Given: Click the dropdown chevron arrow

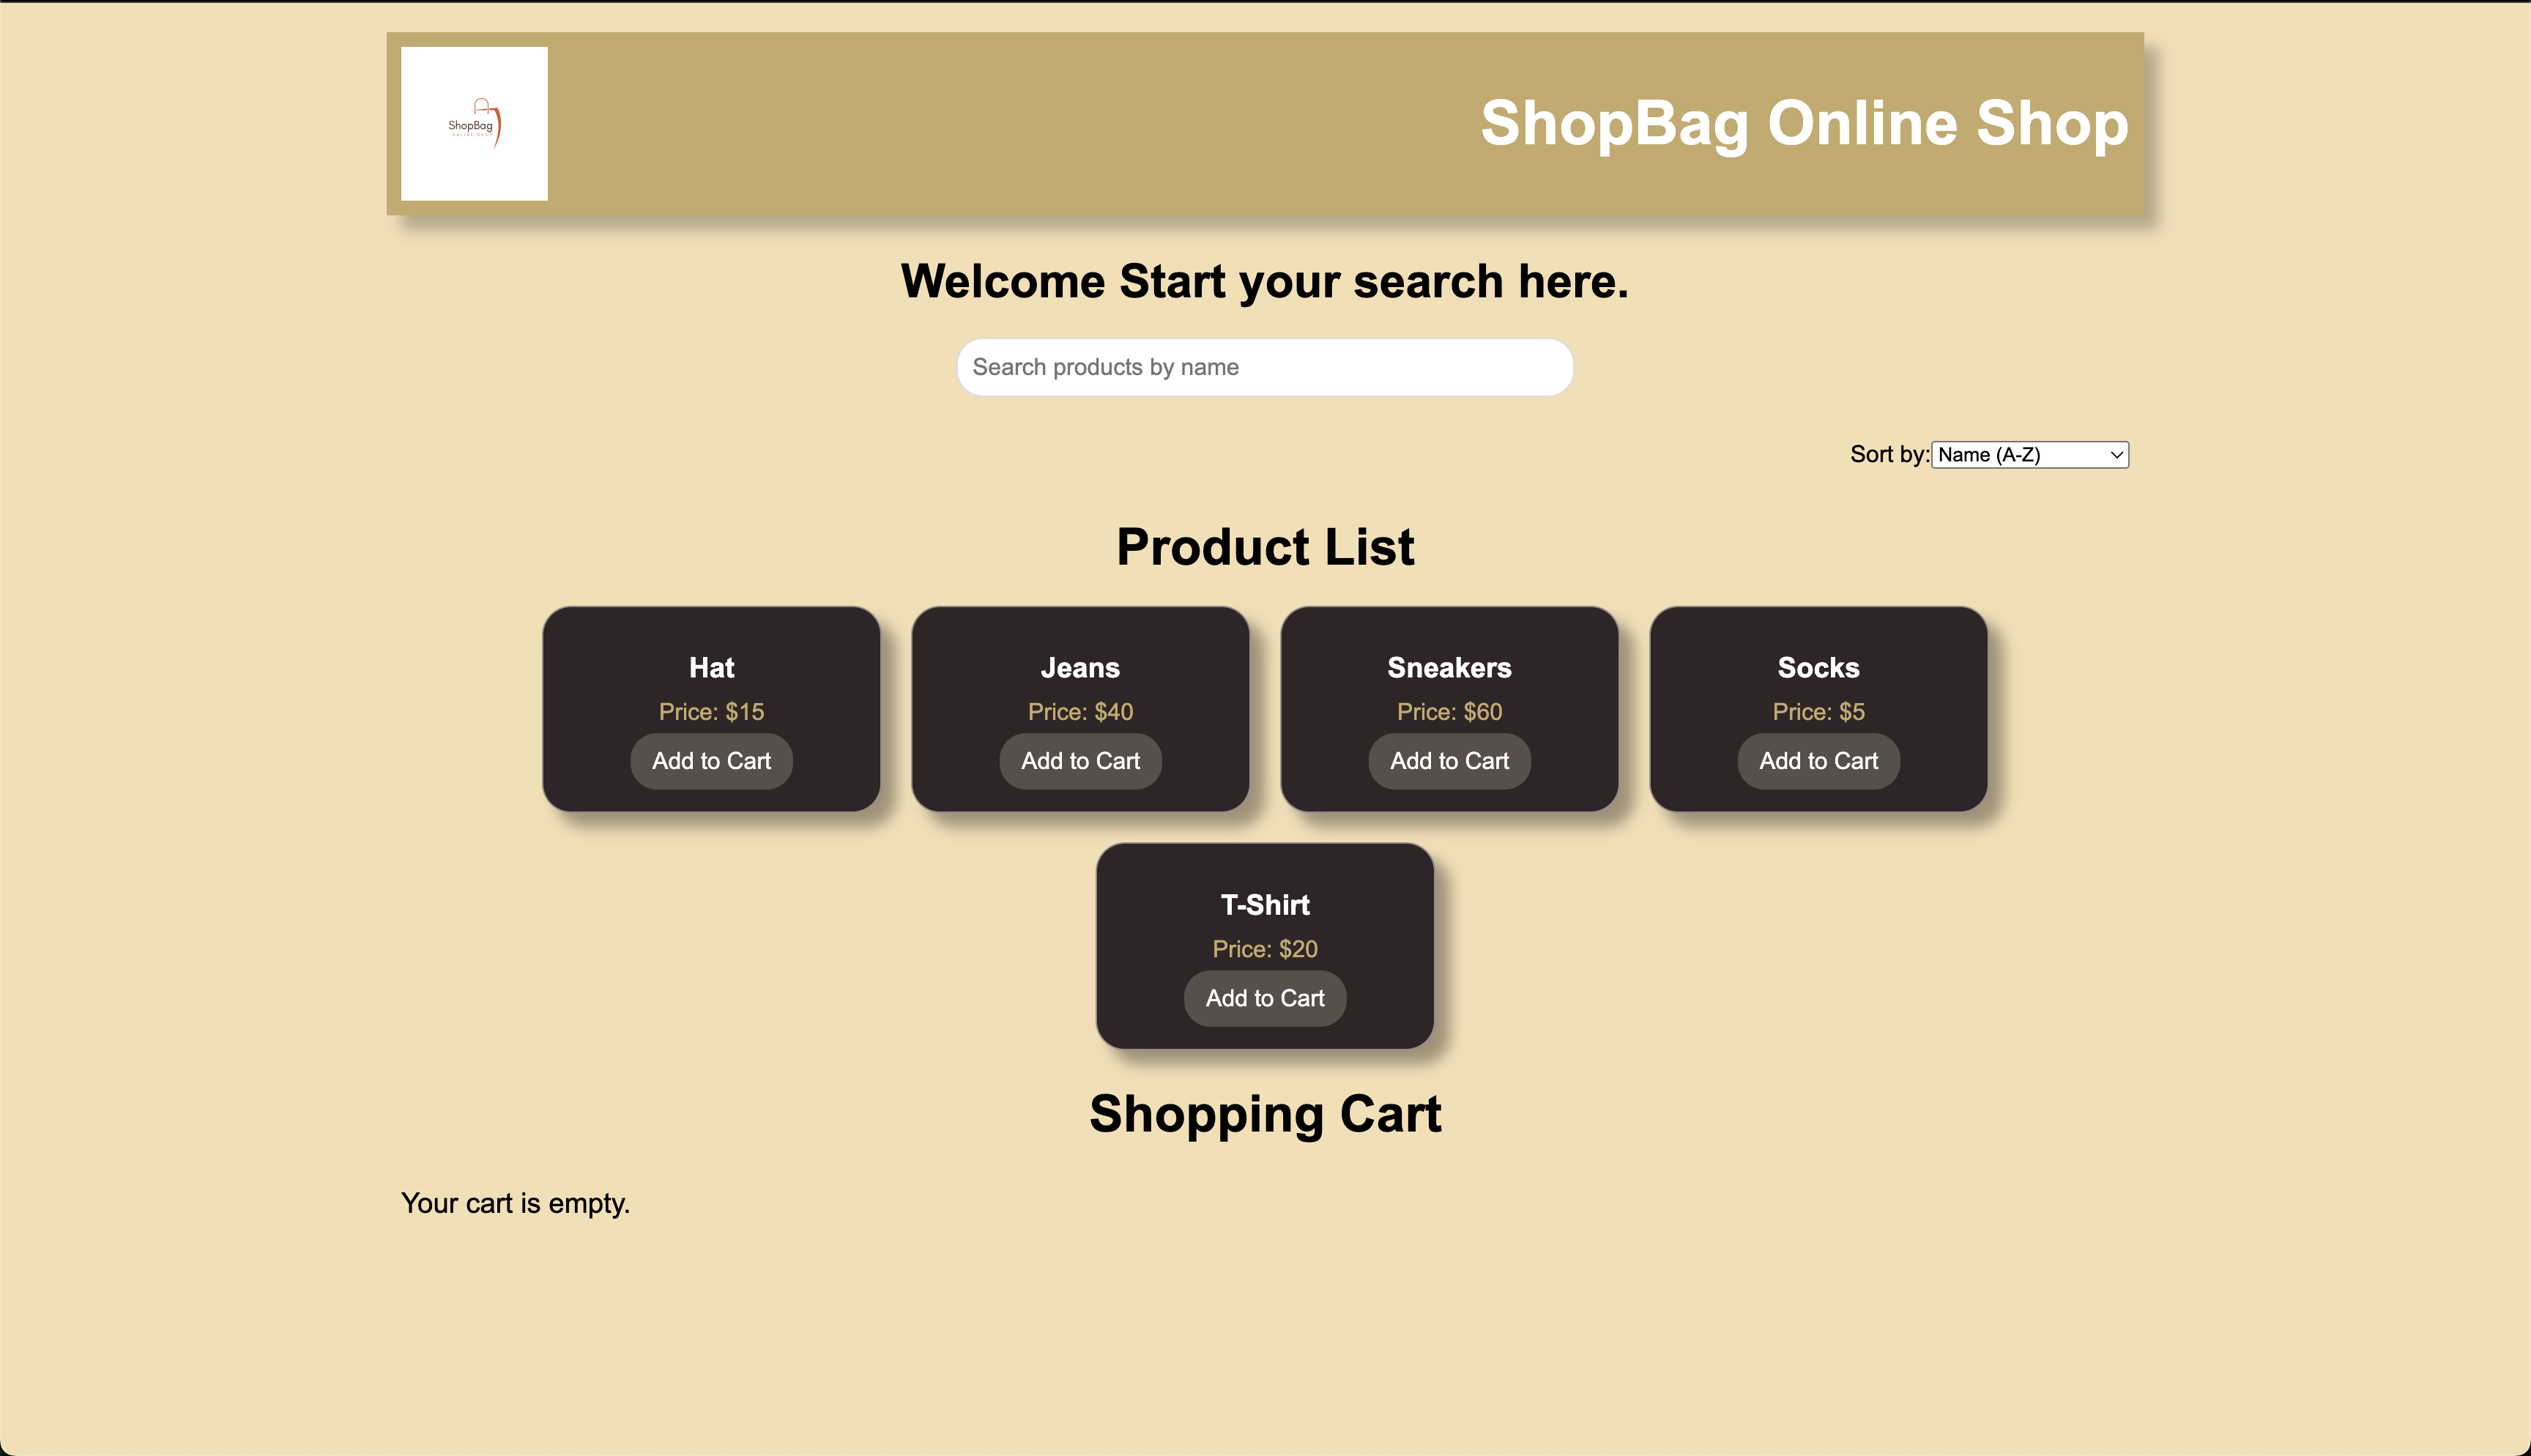Looking at the screenshot, I should point(2115,455).
